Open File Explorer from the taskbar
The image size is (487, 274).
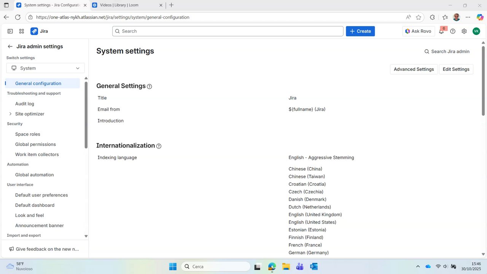point(286,266)
